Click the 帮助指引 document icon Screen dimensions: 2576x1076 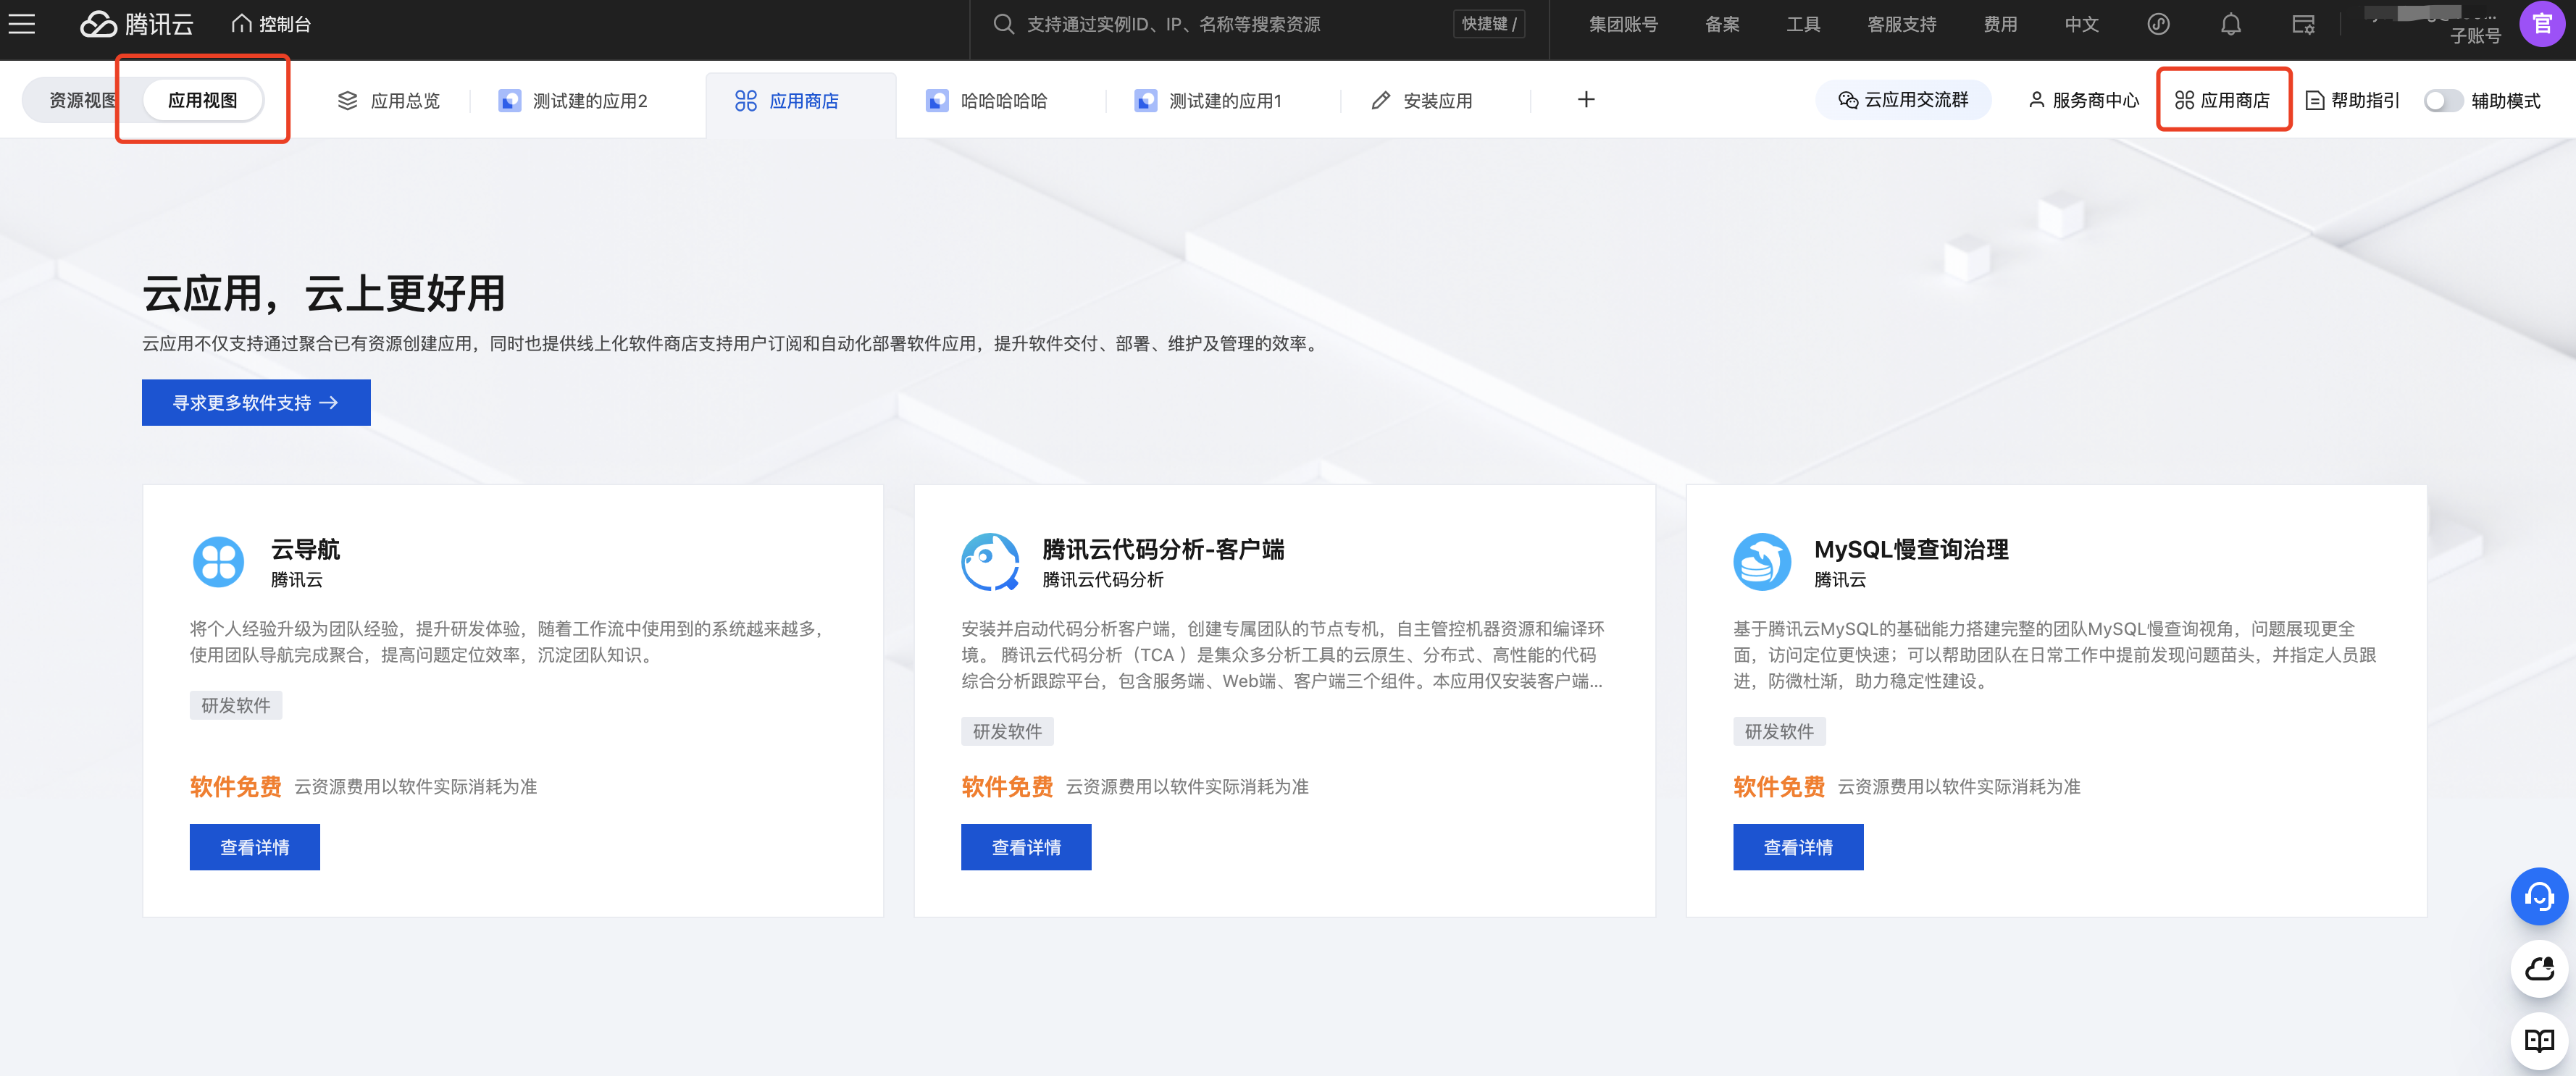pos(2314,100)
